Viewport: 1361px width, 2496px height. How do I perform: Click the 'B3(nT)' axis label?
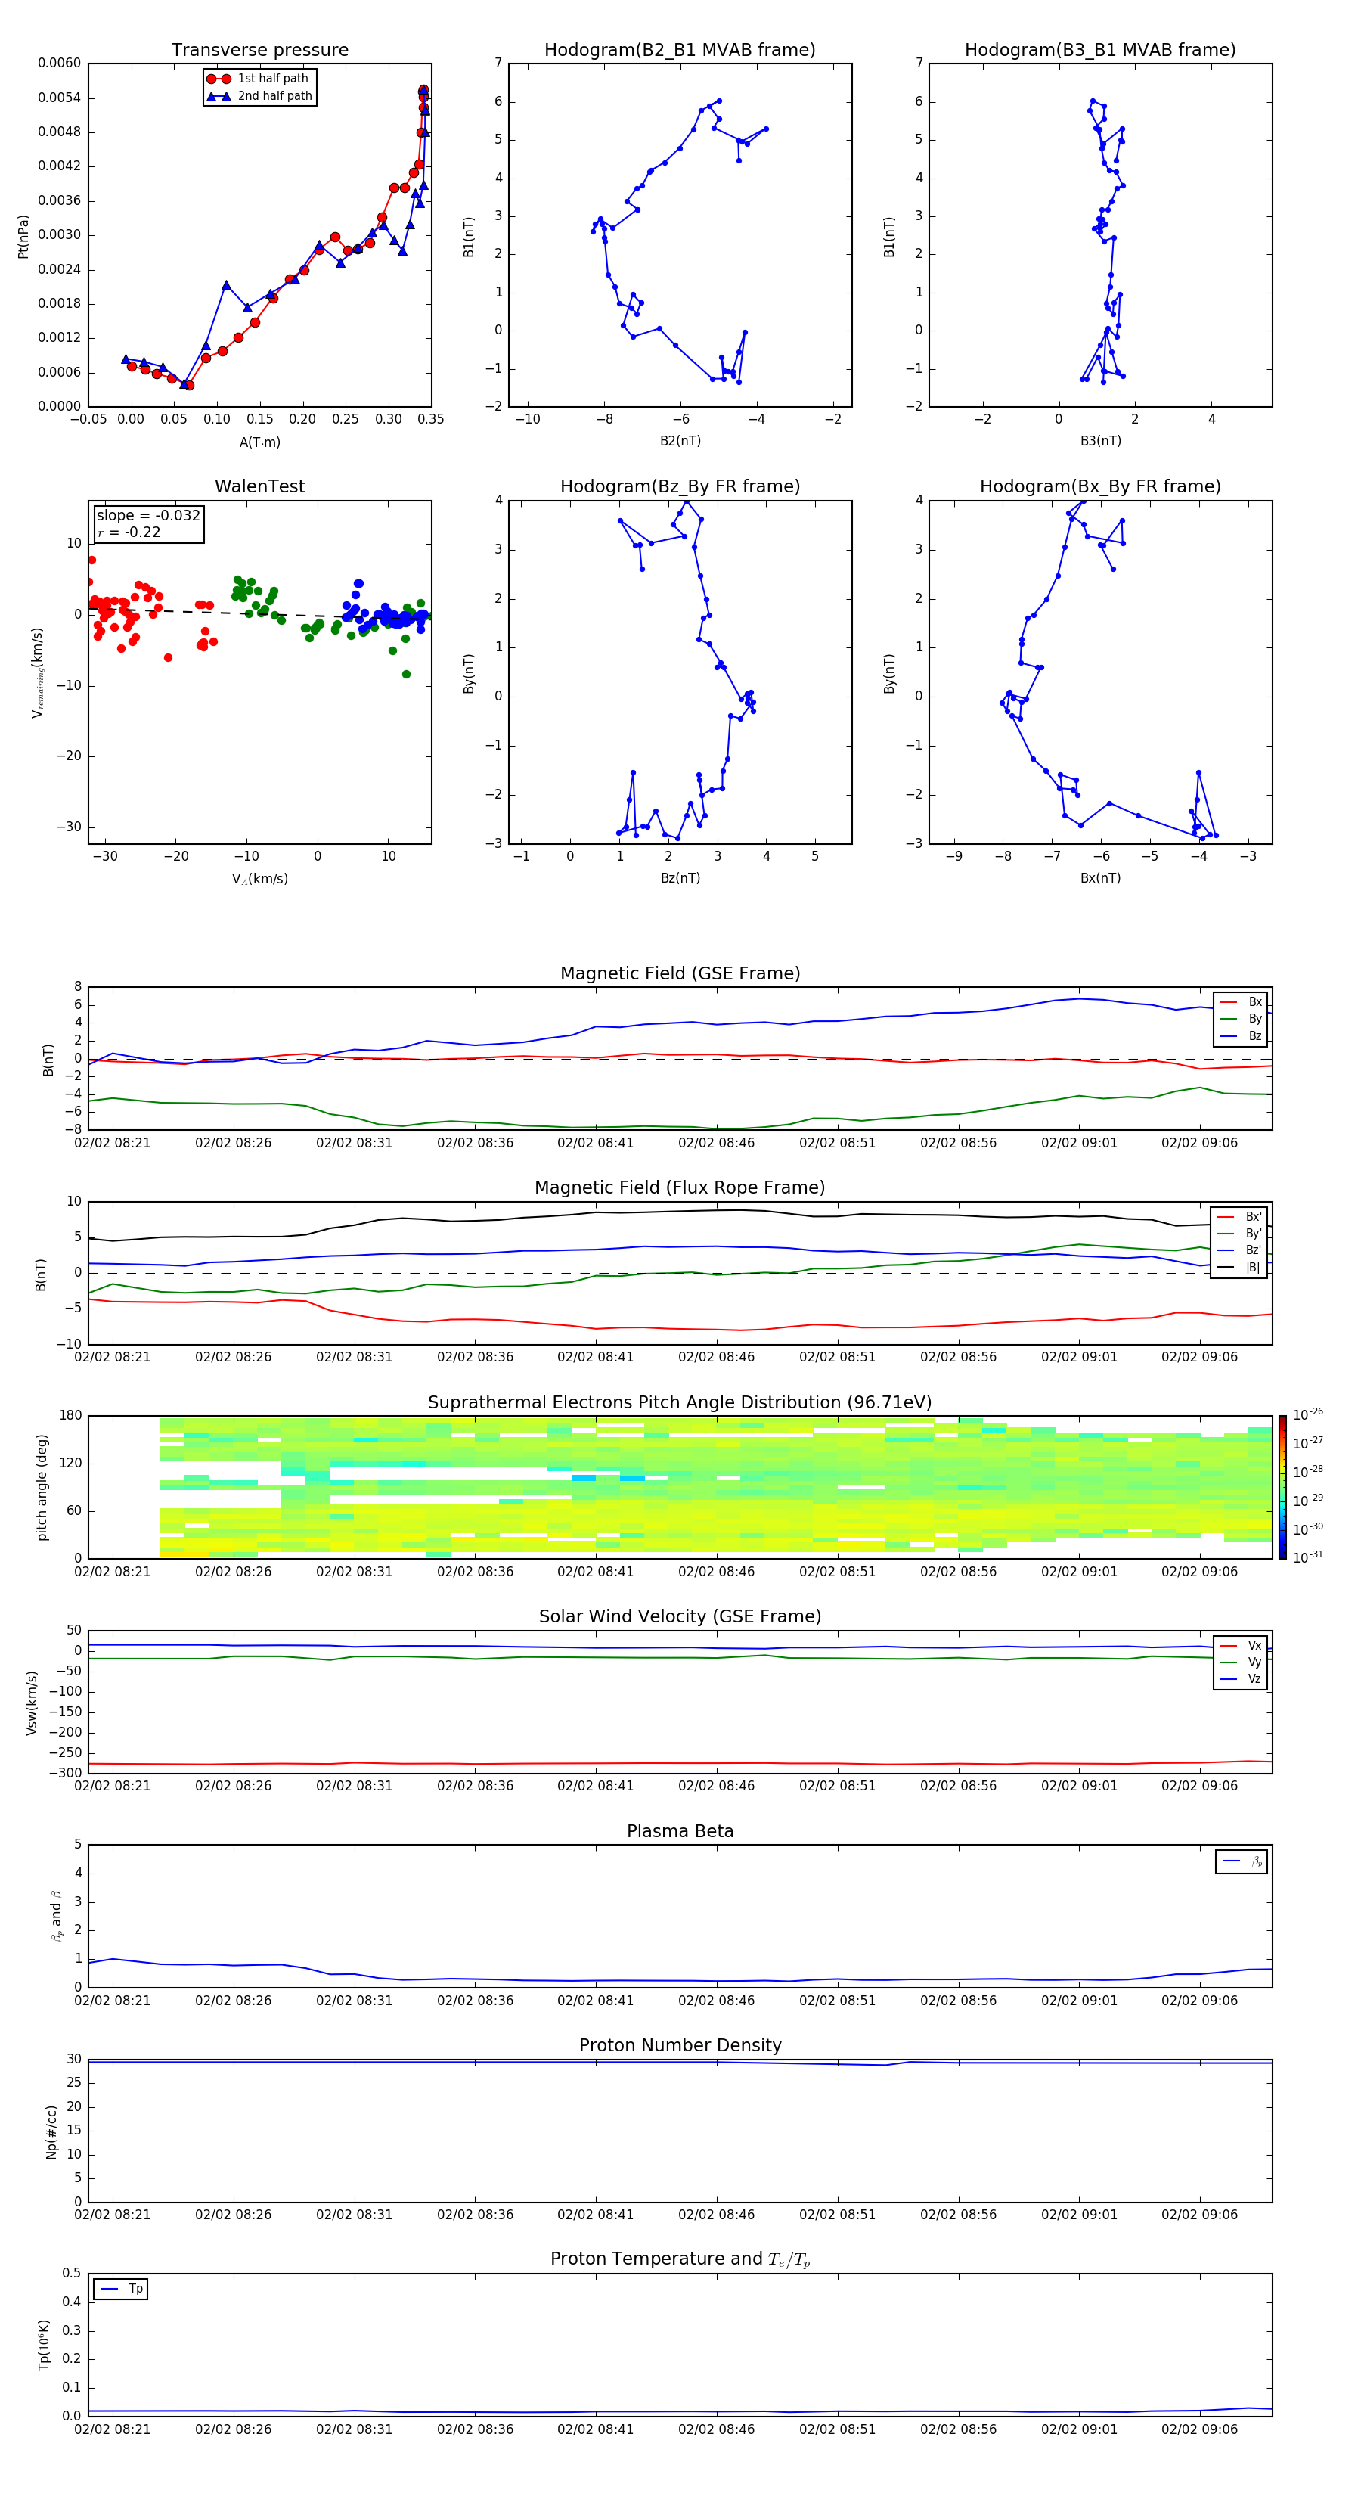click(x=1100, y=441)
